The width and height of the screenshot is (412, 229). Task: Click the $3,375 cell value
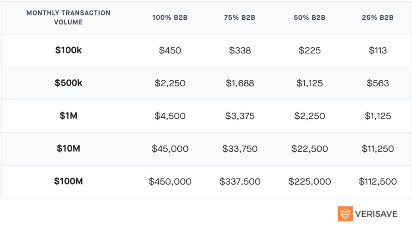(x=240, y=116)
